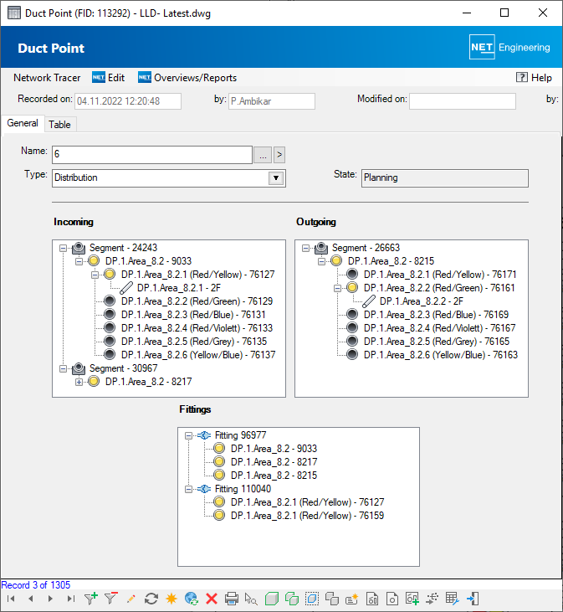Open the Type dropdown arrow
This screenshot has width=563, height=612.
point(276,178)
